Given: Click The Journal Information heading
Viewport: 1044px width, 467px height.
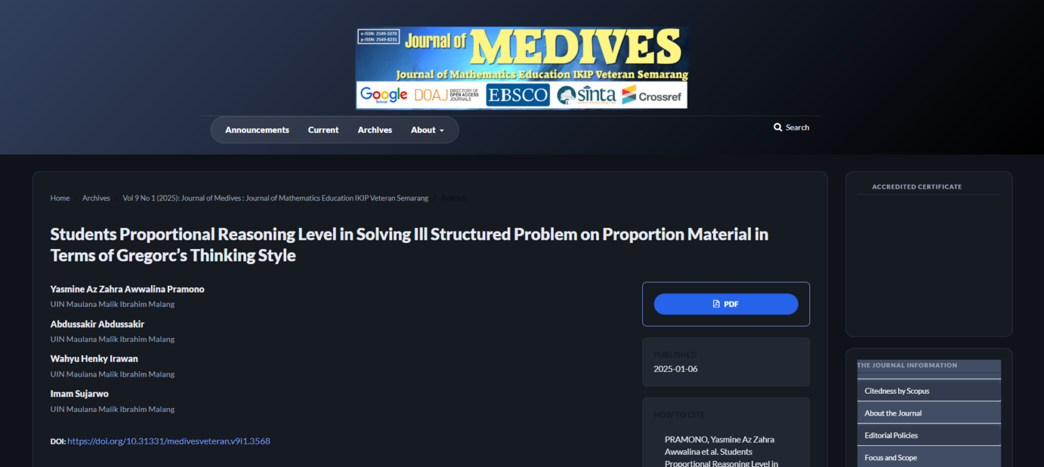Looking at the screenshot, I should (907, 365).
